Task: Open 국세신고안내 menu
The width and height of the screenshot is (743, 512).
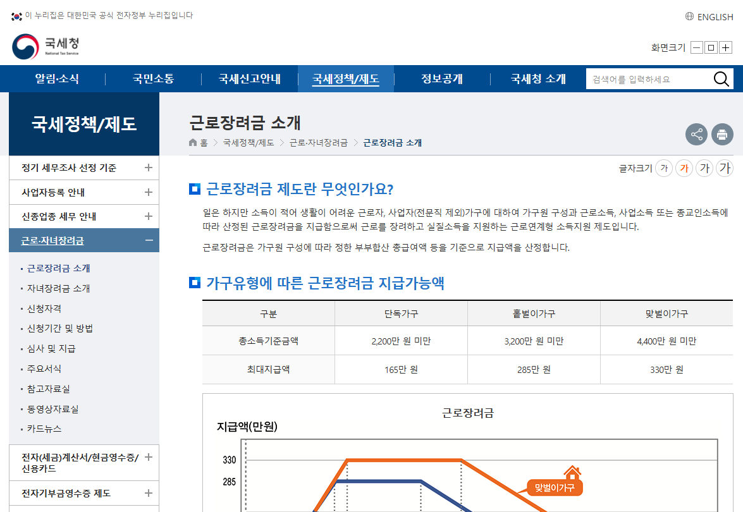Action: point(249,78)
